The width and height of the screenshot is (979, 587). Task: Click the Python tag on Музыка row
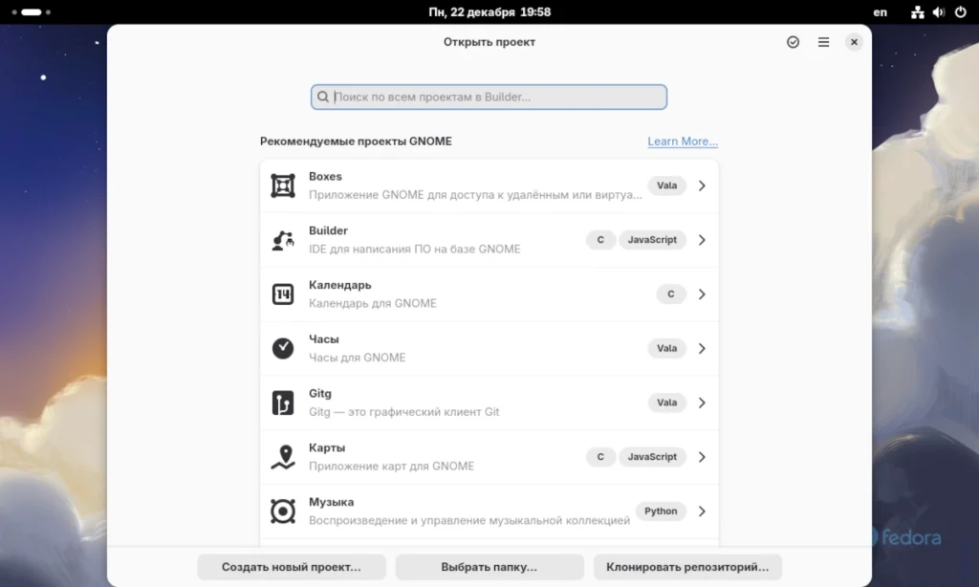tap(661, 511)
